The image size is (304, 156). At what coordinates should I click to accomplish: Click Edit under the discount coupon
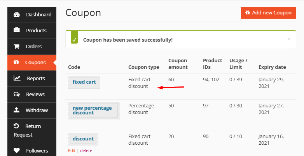click(72, 151)
